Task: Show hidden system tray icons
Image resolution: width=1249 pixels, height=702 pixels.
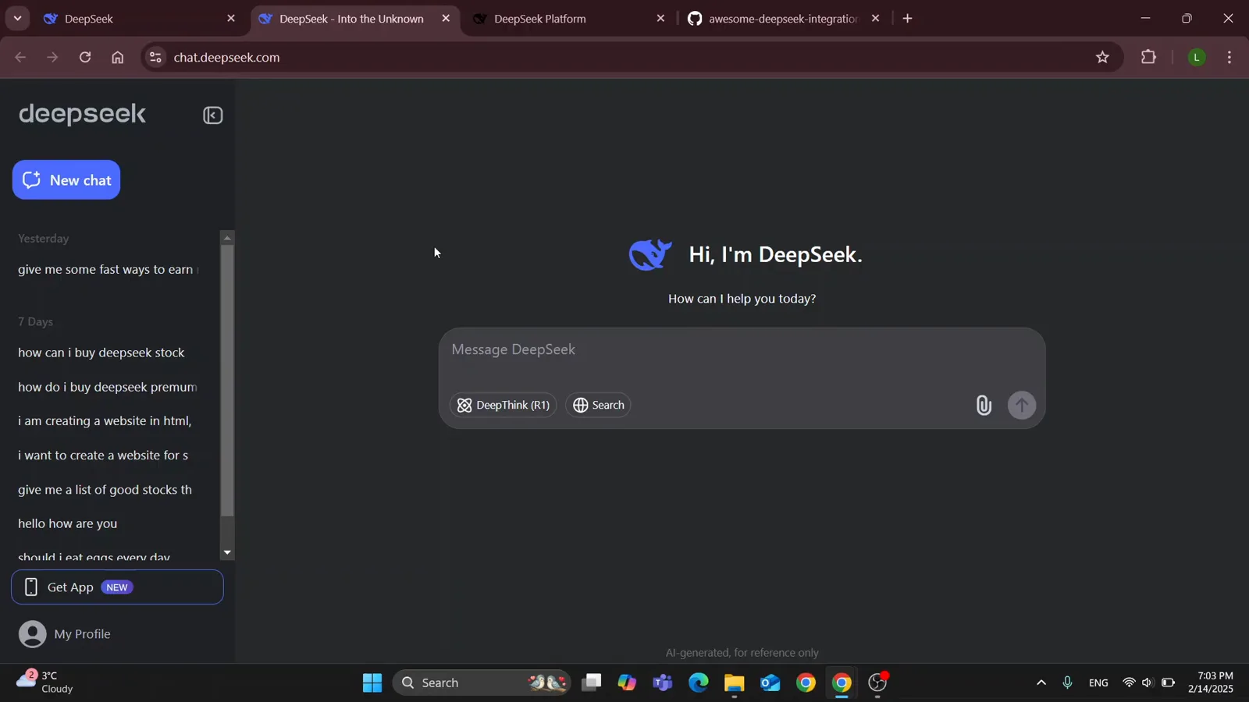Action: click(x=1041, y=683)
